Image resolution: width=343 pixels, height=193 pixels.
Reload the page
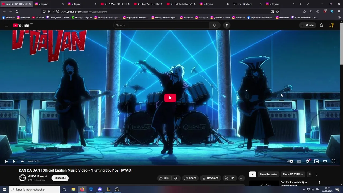click(17, 12)
